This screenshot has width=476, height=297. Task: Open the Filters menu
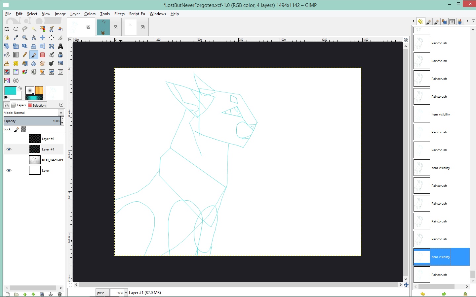tap(119, 14)
